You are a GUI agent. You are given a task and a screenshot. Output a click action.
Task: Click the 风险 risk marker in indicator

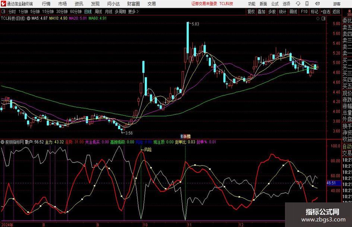pos(148,149)
